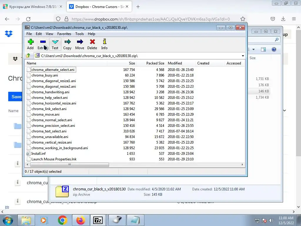The height and width of the screenshot is (226, 301).
Task: Select chroma_move.ani file
Action: point(45,114)
